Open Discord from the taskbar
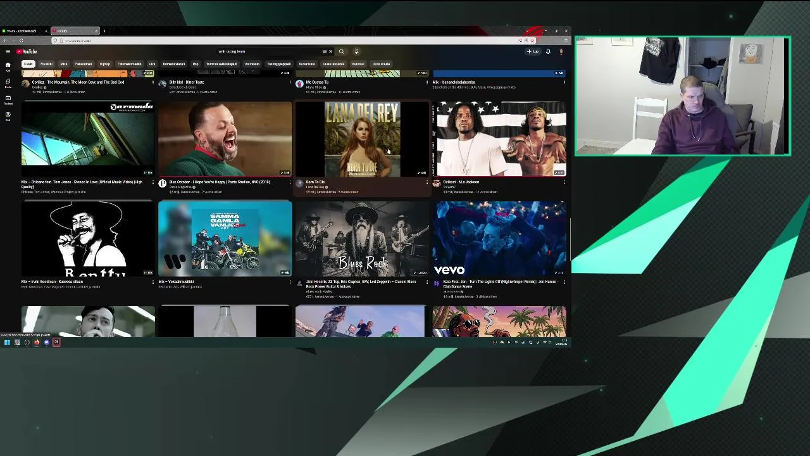This screenshot has height=456, width=810. coord(46,343)
